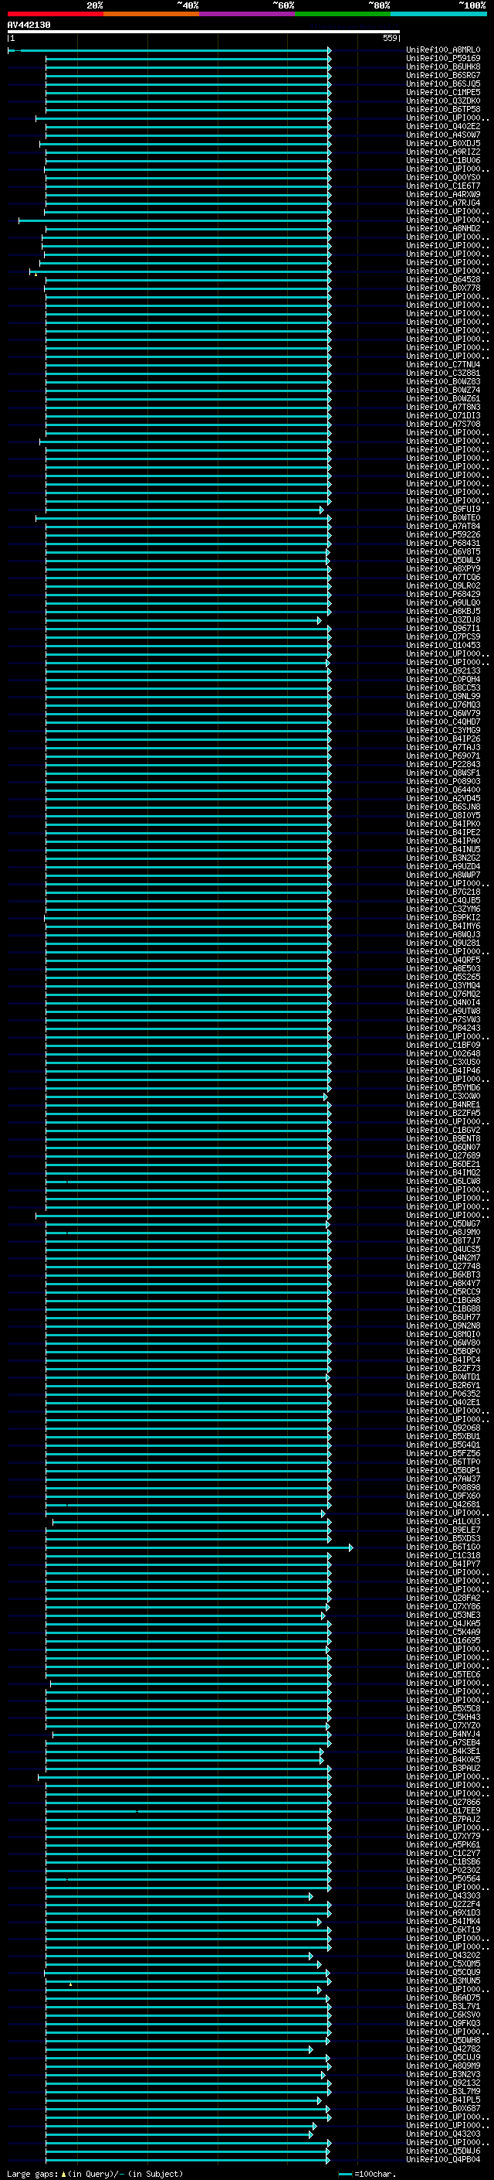
Task: Open the UniRef100_Q402E2 entry
Action: pos(443,127)
